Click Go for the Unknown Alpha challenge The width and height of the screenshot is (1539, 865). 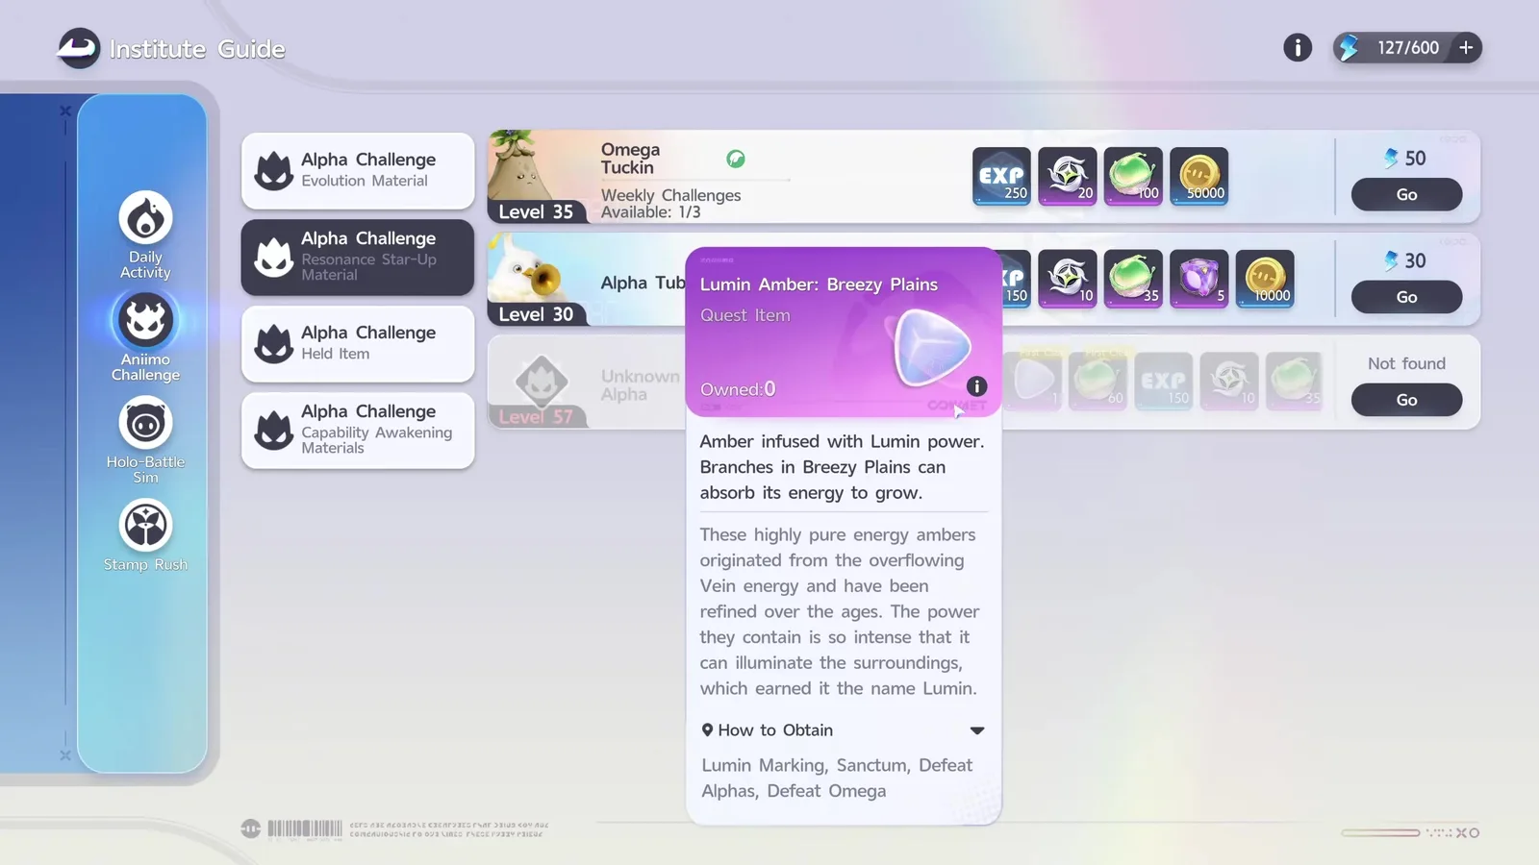tap(1406, 400)
